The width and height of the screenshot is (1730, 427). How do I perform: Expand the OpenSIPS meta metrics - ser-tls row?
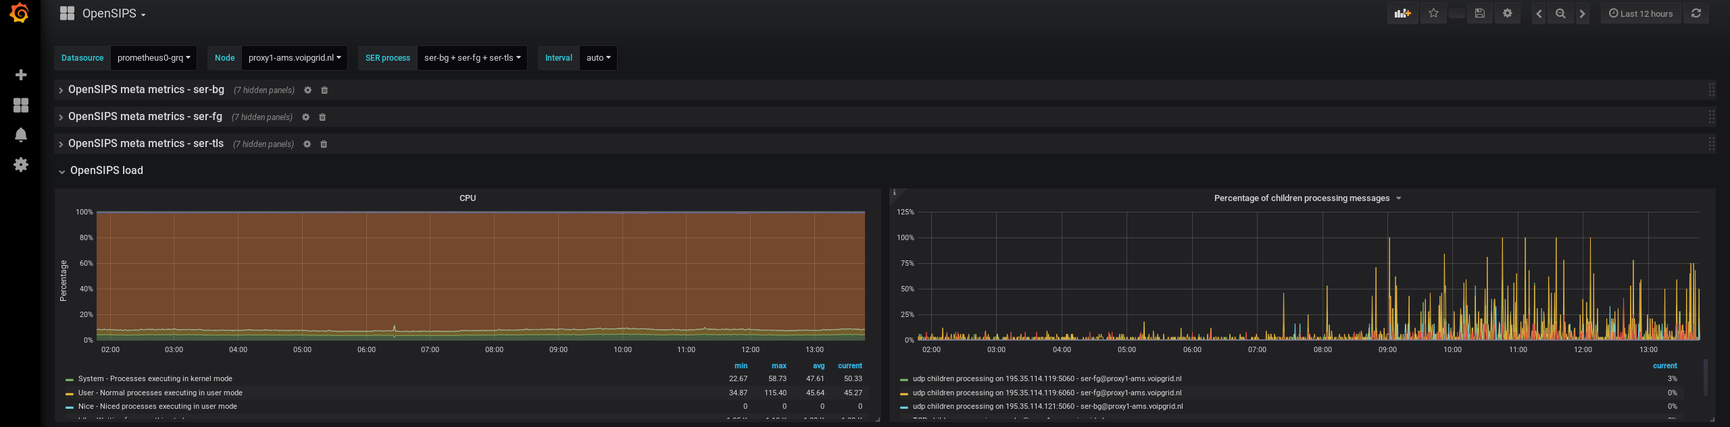(x=146, y=144)
